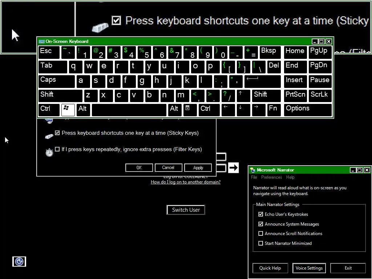Tap the Del key on On-Screen Keyboard

274,67
